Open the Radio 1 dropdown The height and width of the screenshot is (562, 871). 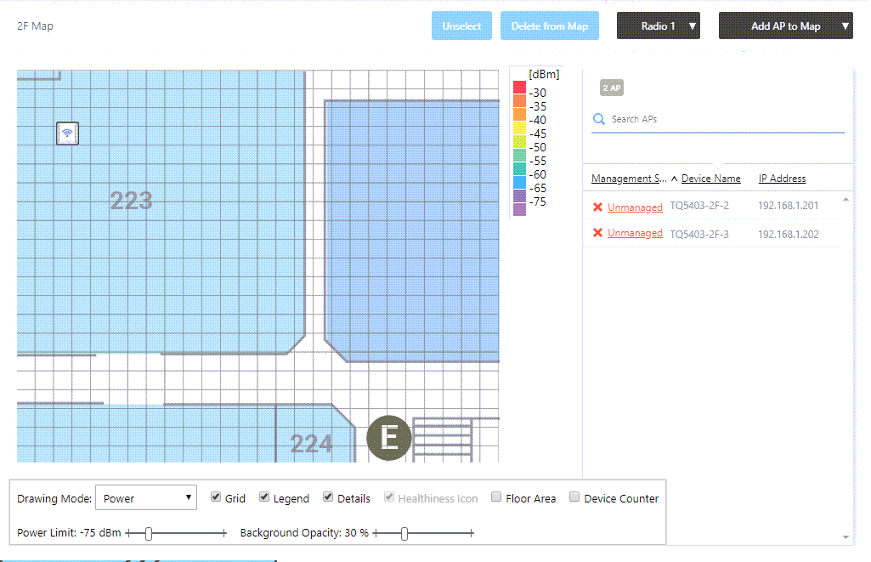click(659, 26)
